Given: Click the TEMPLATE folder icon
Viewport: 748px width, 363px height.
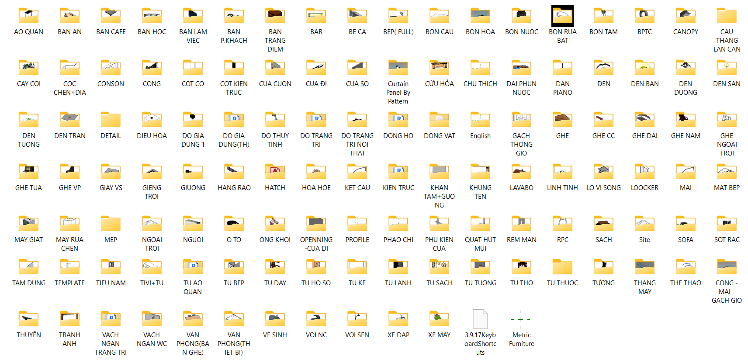Looking at the screenshot, I should [x=69, y=267].
